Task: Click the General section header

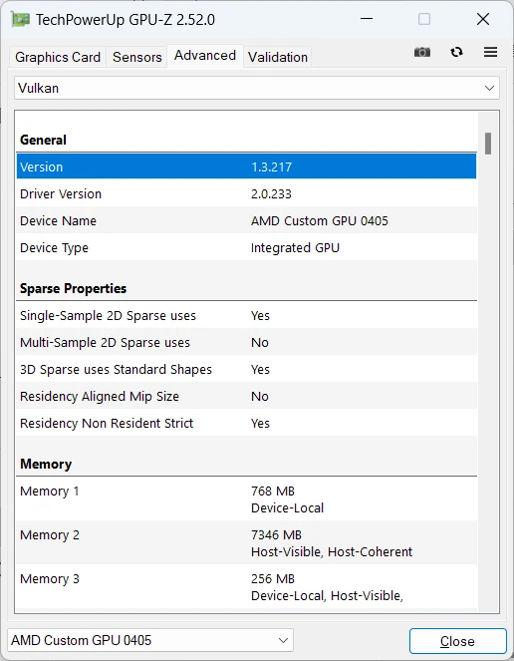Action: point(44,140)
